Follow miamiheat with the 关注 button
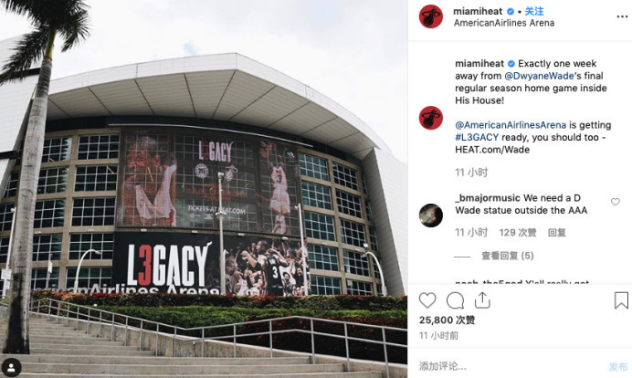The width and height of the screenshot is (632, 378). 534,11
